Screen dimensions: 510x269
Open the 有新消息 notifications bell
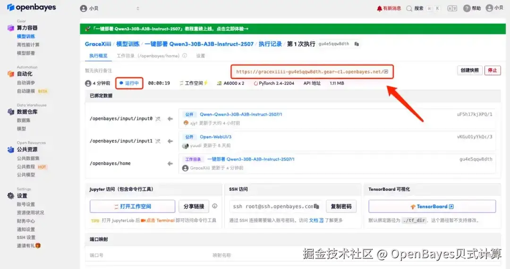(389, 8)
